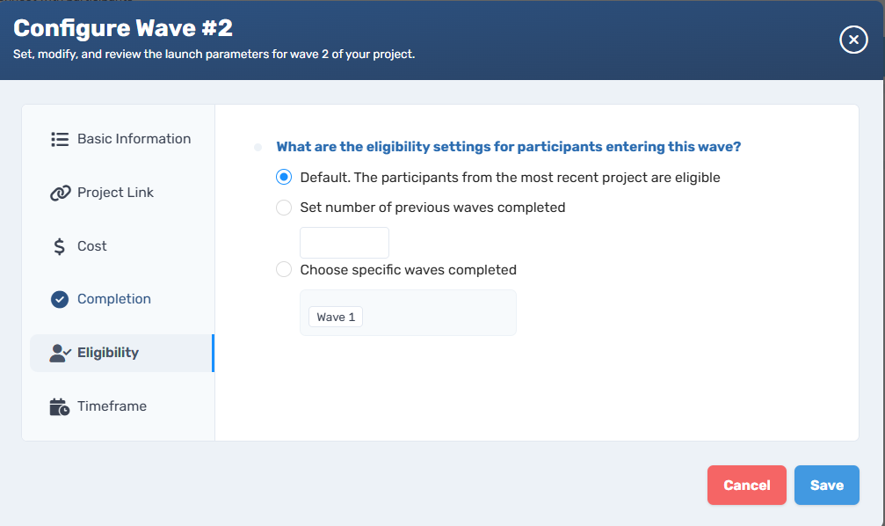Select Set number of previous waves completed
The height and width of the screenshot is (526, 885).
click(284, 208)
